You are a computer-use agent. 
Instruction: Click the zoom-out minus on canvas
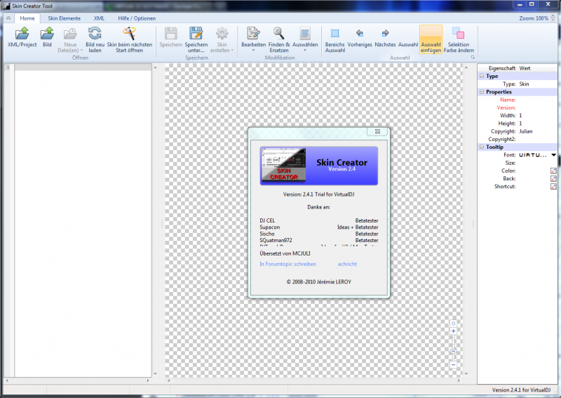click(453, 365)
